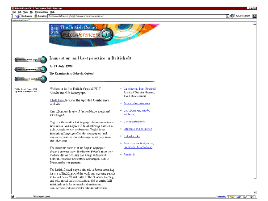
Task: Open the 'Aims of the conference' link
Action: pos(137,104)
